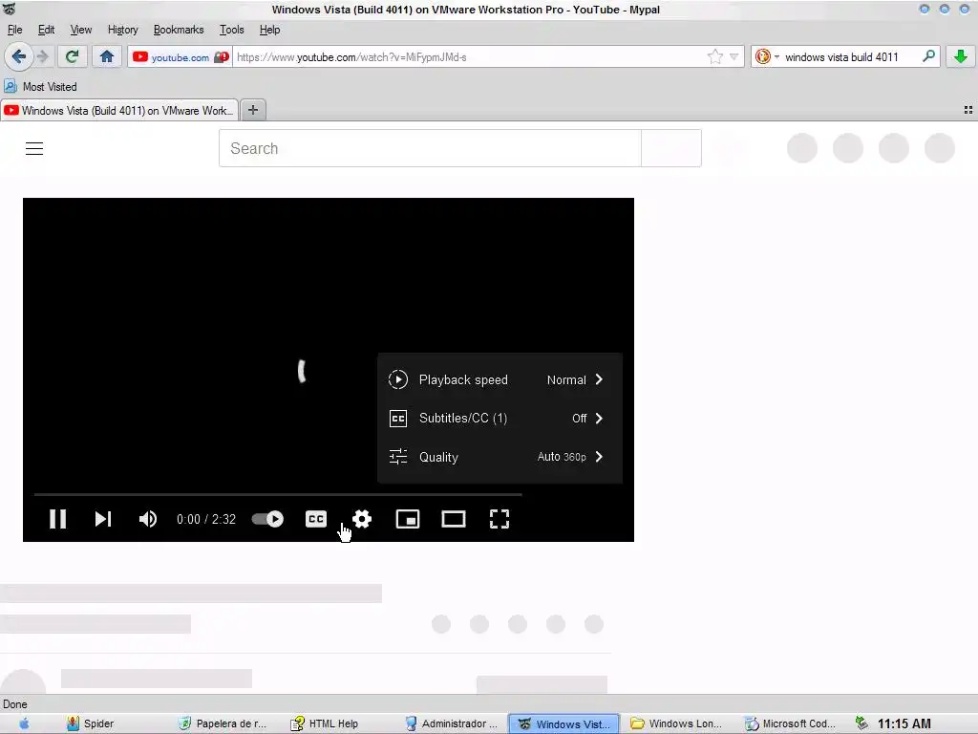Open the Edit menu

(46, 30)
